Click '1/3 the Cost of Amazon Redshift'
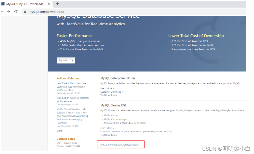The height and width of the screenshot is (154, 254). click(193, 45)
